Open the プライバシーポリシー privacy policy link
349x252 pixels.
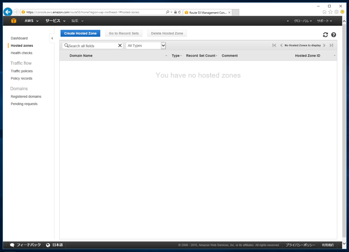(300, 245)
